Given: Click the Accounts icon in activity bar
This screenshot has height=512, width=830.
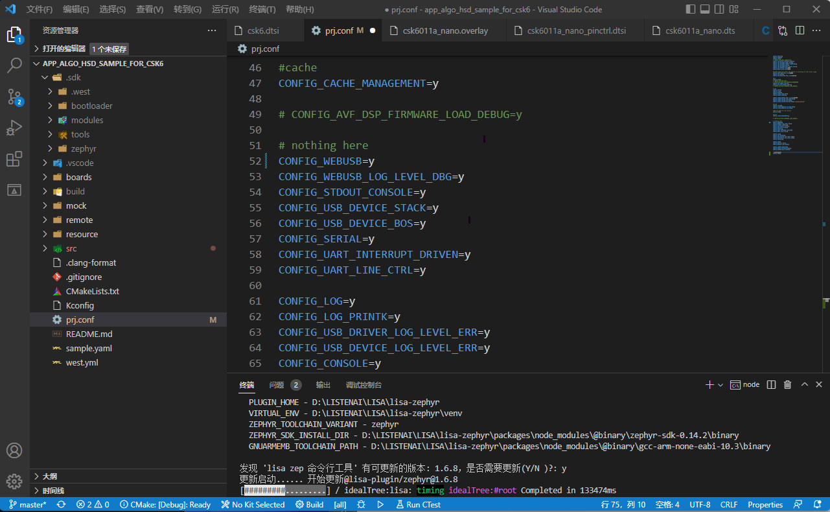Looking at the screenshot, I should (x=14, y=450).
